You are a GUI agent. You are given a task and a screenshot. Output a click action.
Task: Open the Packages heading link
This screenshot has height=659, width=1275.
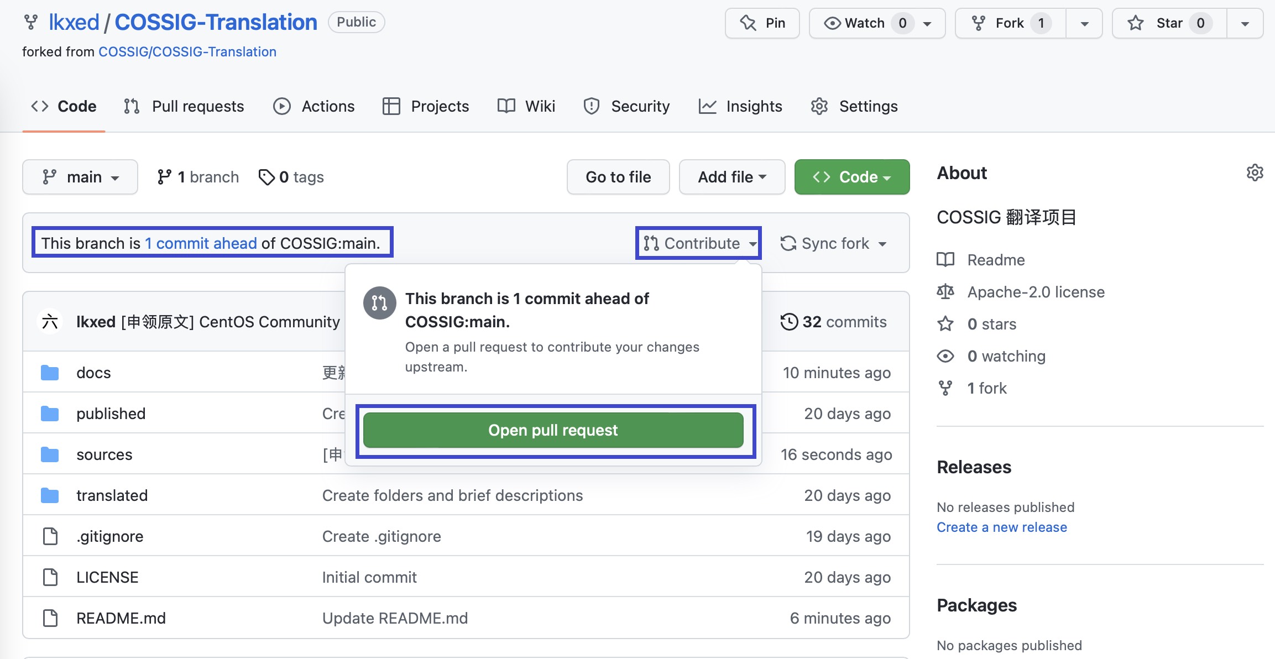[x=976, y=605]
